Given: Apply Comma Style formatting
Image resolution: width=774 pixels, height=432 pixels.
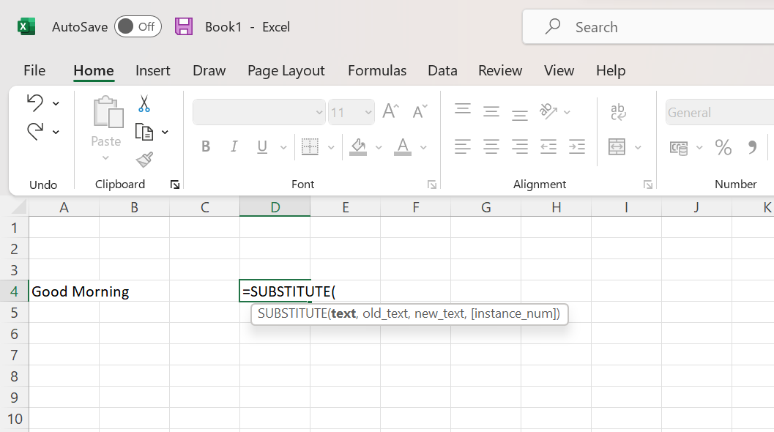Looking at the screenshot, I should pyautogui.click(x=752, y=146).
